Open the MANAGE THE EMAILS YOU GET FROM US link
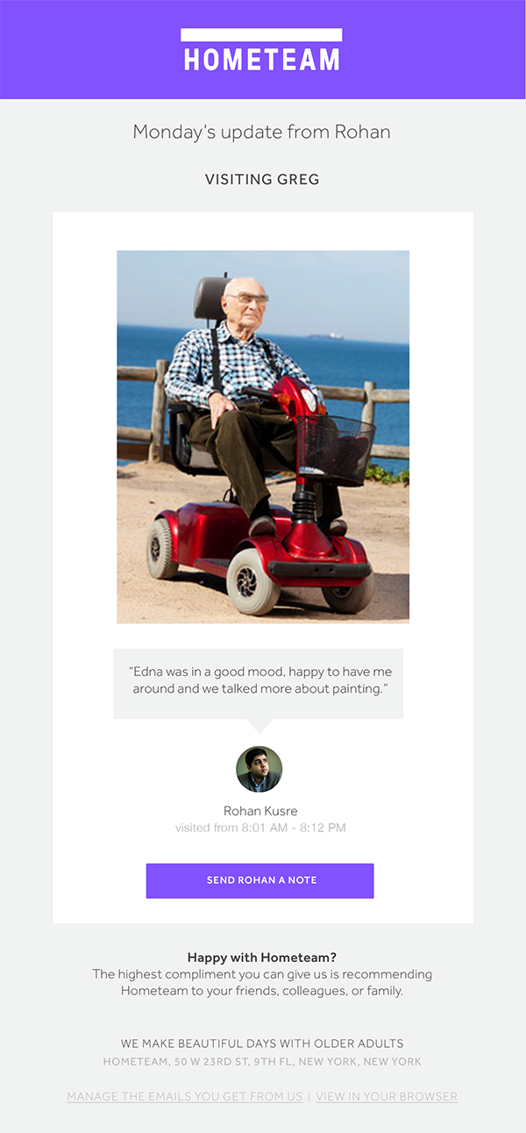This screenshot has width=526, height=1133. point(185,1096)
